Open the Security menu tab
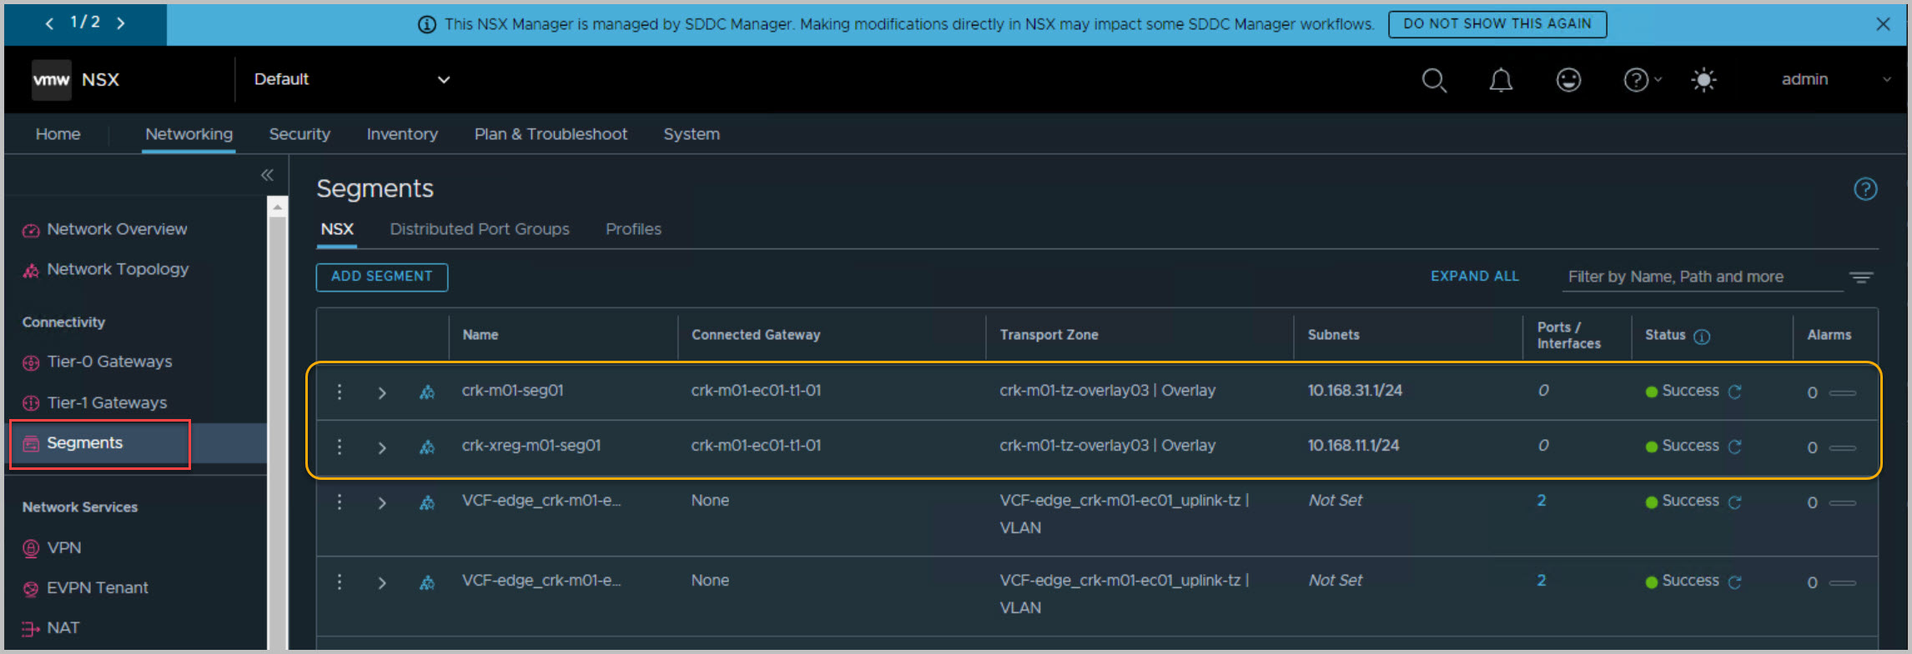1912x654 pixels. (x=299, y=134)
